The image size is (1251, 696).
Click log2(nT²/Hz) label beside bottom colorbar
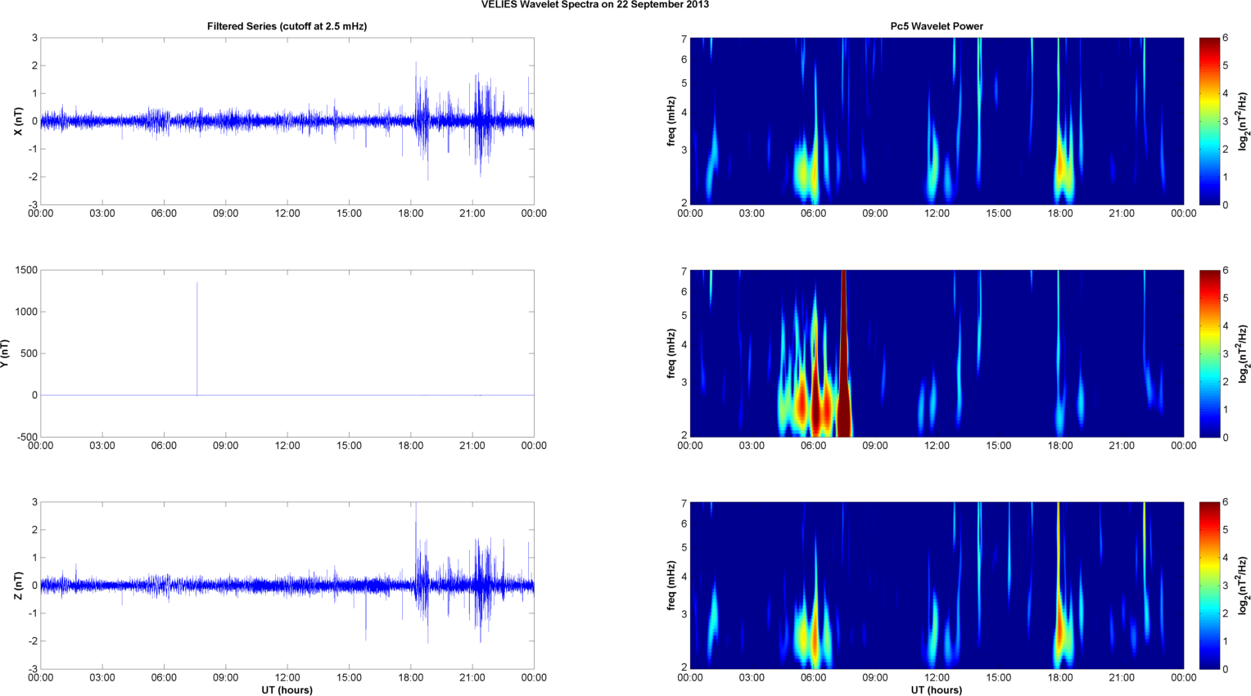click(x=1244, y=586)
